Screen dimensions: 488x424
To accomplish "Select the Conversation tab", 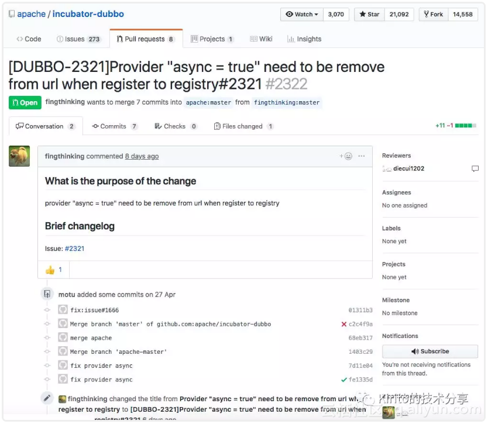I will click(x=46, y=126).
